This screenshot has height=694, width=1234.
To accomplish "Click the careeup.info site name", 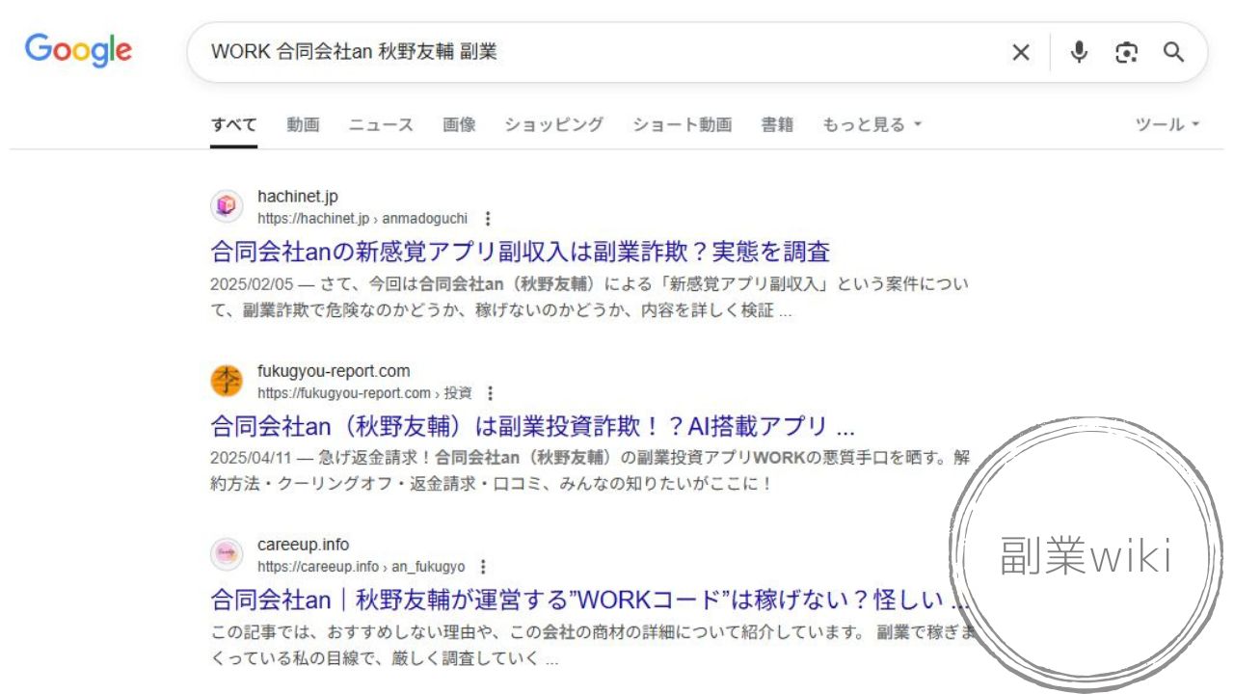I will 304,545.
